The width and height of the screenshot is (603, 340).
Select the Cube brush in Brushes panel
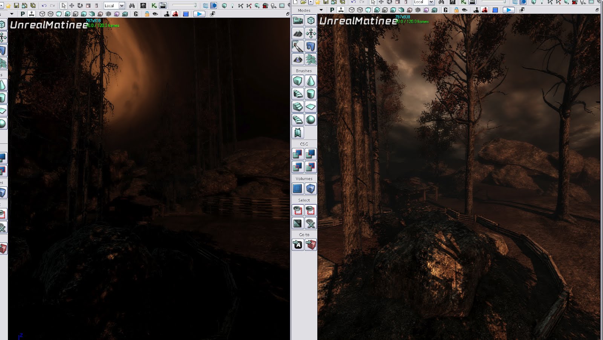[298, 81]
